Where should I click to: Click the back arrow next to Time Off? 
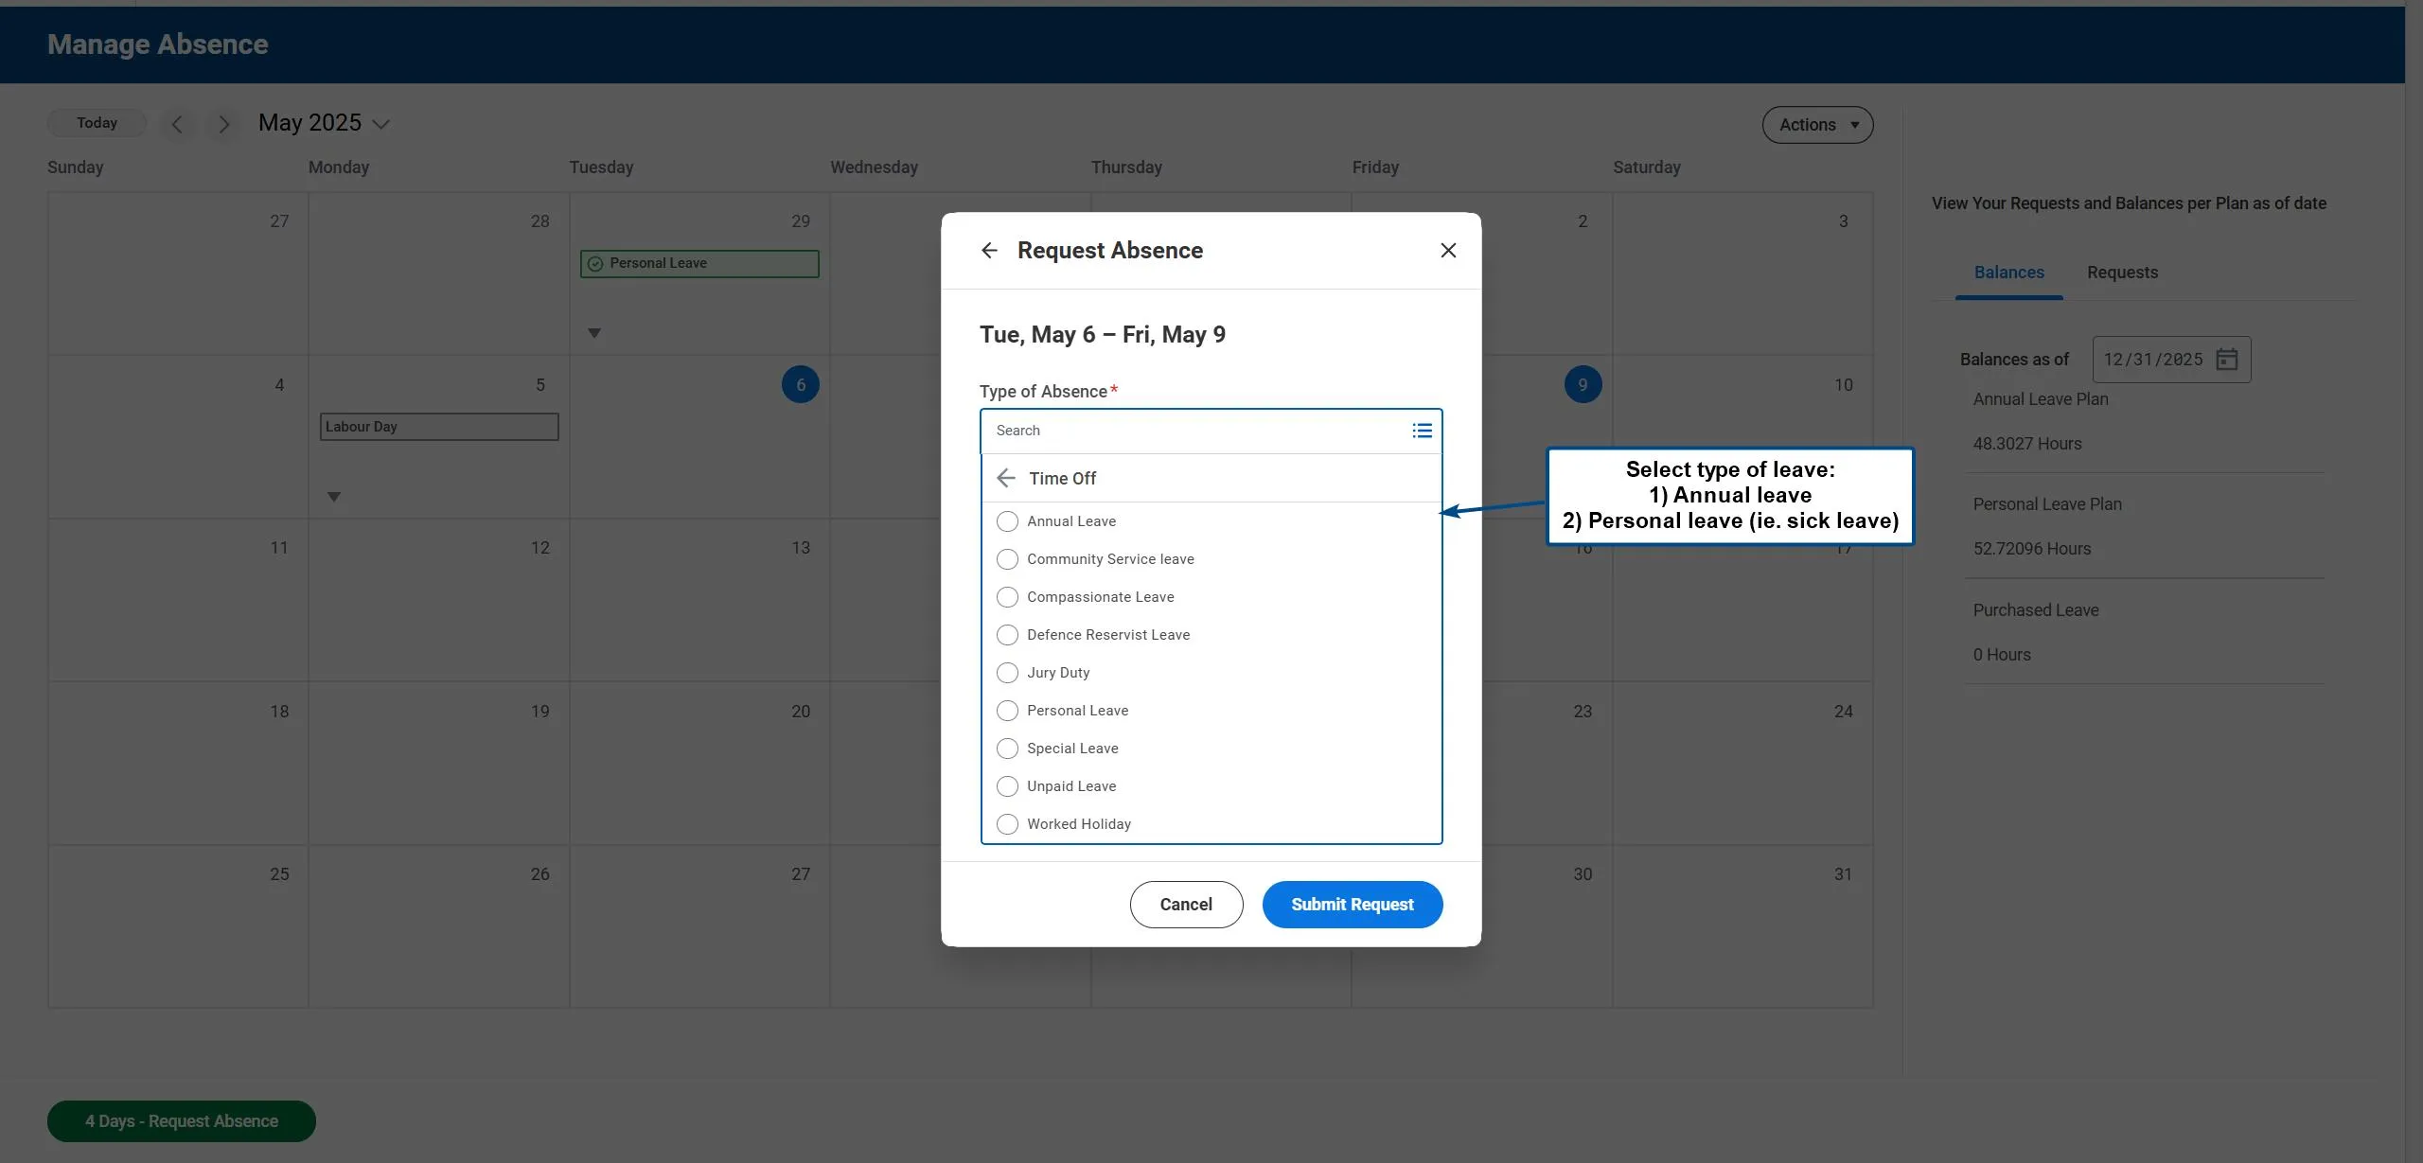[x=1006, y=479]
